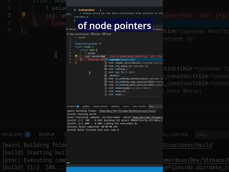Click the class icon next to std::normal_distribution
This screenshot has width=229, height=172.
(x=106, y=63)
